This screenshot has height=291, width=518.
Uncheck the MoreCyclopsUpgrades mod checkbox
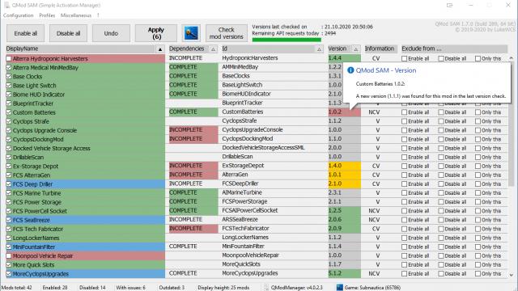point(9,274)
